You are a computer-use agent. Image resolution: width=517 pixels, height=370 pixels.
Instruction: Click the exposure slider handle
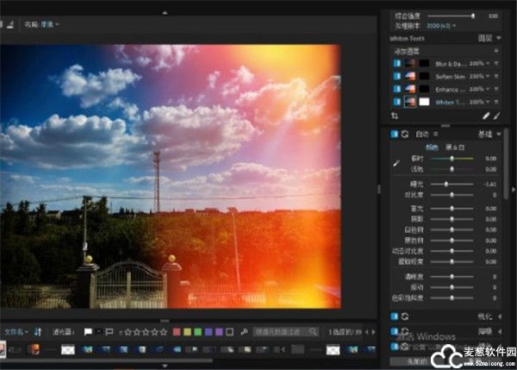tap(445, 184)
